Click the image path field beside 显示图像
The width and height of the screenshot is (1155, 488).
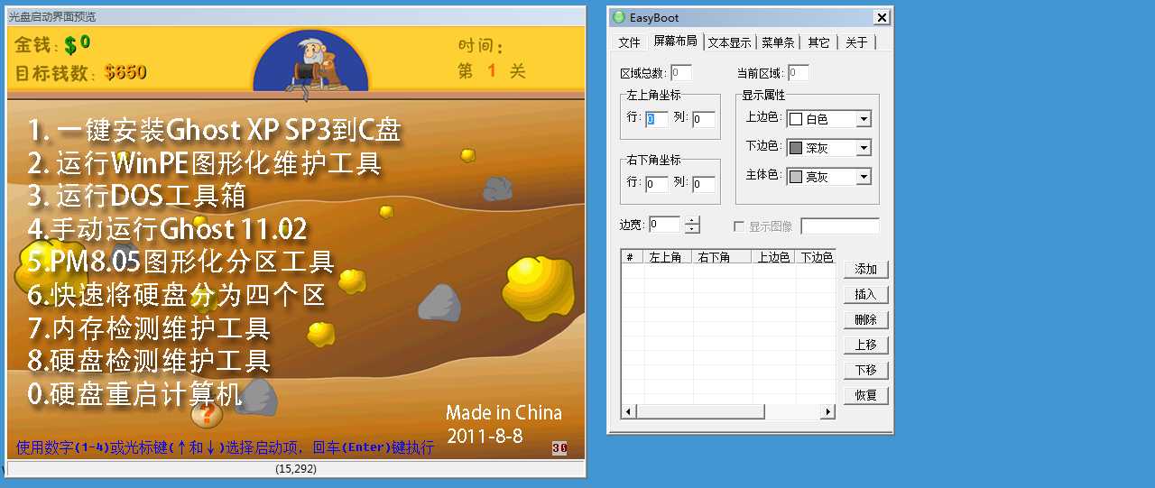pos(840,226)
